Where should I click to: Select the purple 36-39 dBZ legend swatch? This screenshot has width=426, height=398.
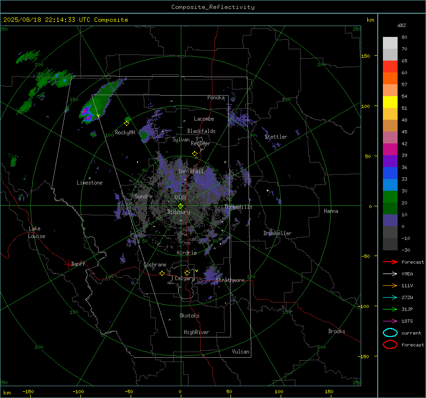point(390,161)
